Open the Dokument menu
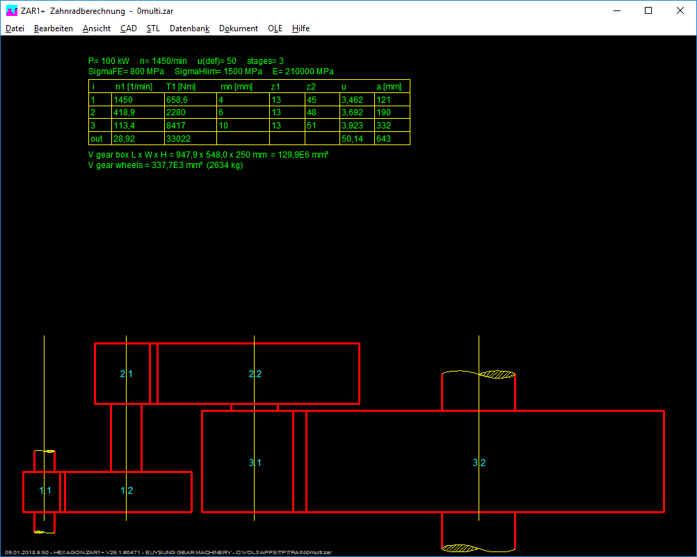The image size is (697, 557). coord(239,28)
